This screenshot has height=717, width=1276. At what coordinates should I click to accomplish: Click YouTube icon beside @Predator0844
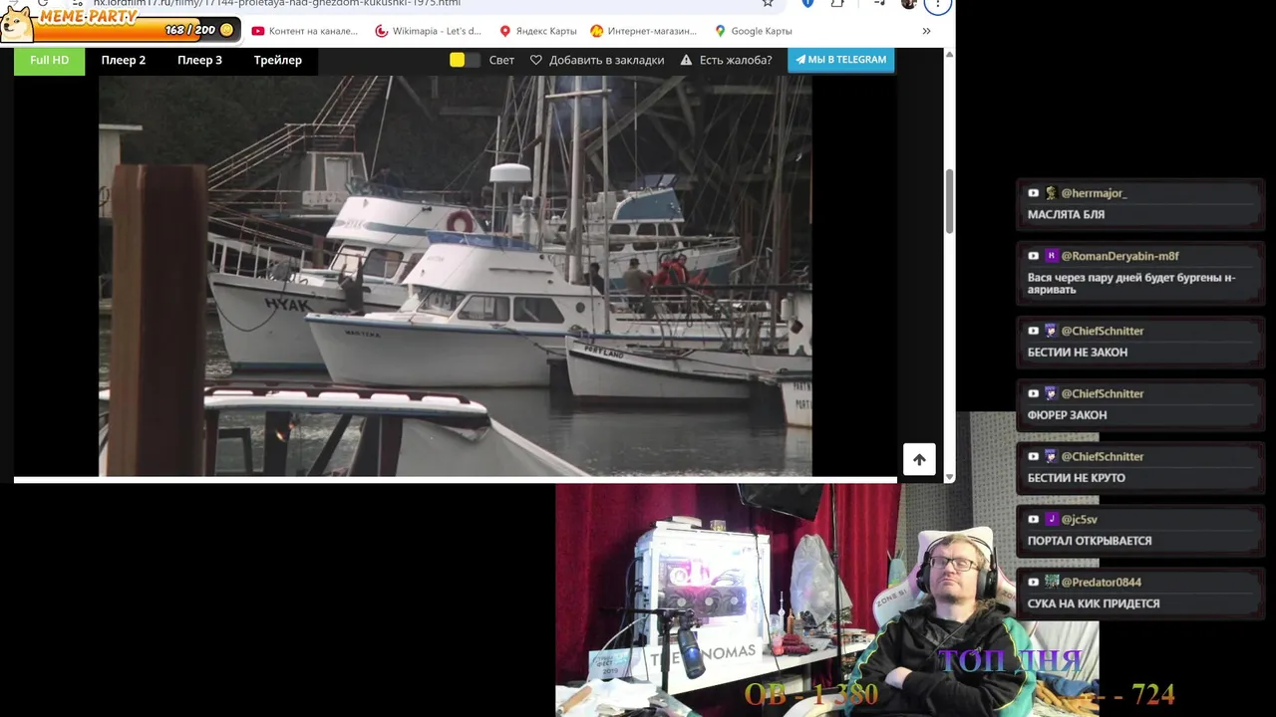[x=1034, y=582]
